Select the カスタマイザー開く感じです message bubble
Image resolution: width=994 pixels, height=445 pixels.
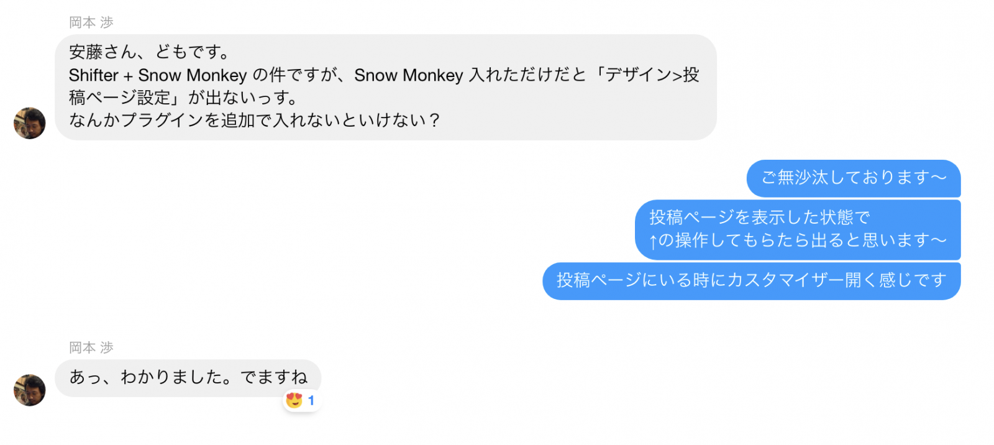coord(752,281)
